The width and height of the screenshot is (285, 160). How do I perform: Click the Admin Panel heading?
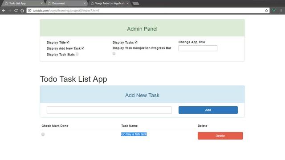(142, 29)
